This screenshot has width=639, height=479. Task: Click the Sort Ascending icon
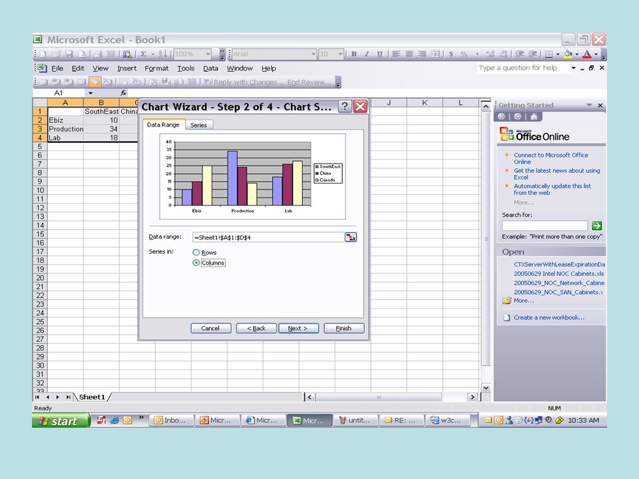click(x=162, y=54)
